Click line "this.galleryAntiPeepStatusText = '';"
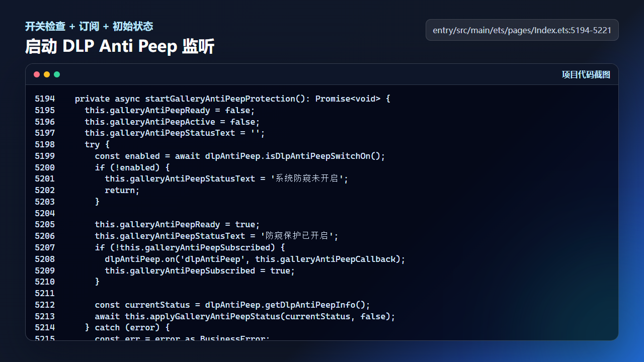The height and width of the screenshot is (362, 644). (x=175, y=133)
